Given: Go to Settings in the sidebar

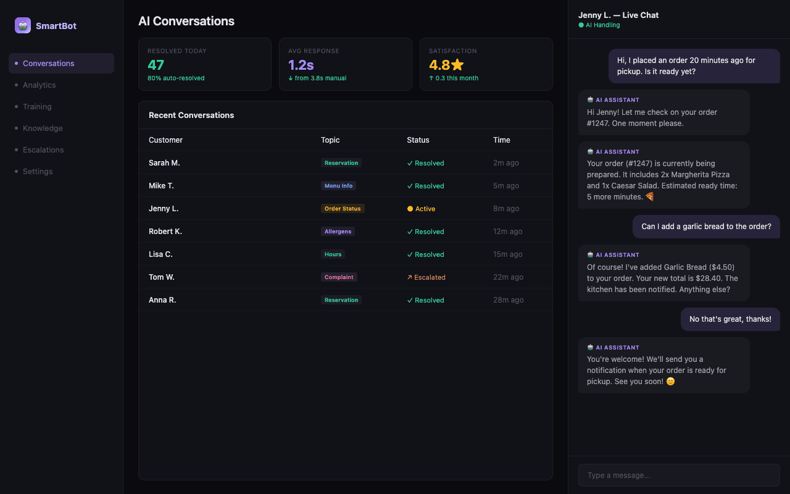Looking at the screenshot, I should 38,171.
